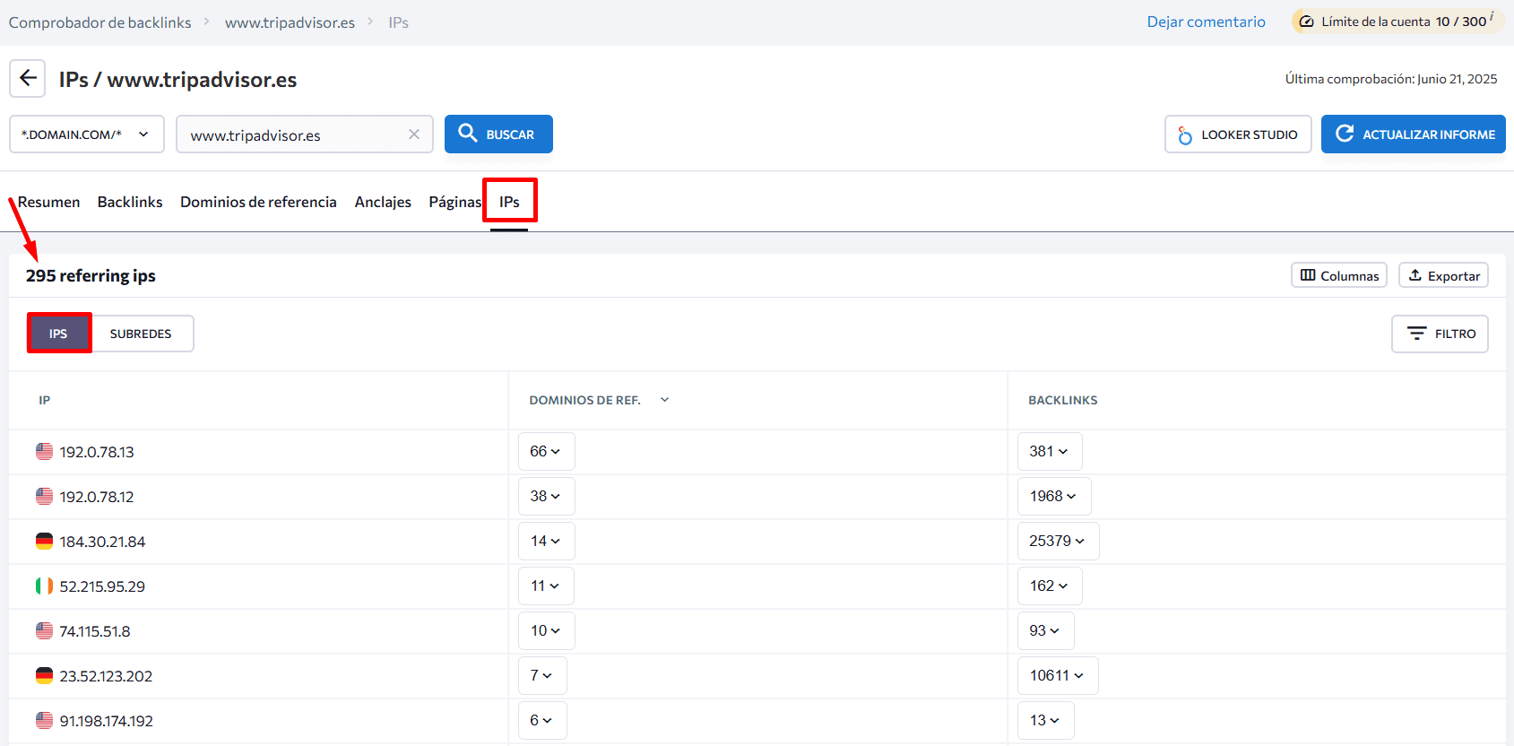Switch to the Anclajes tab

point(383,202)
